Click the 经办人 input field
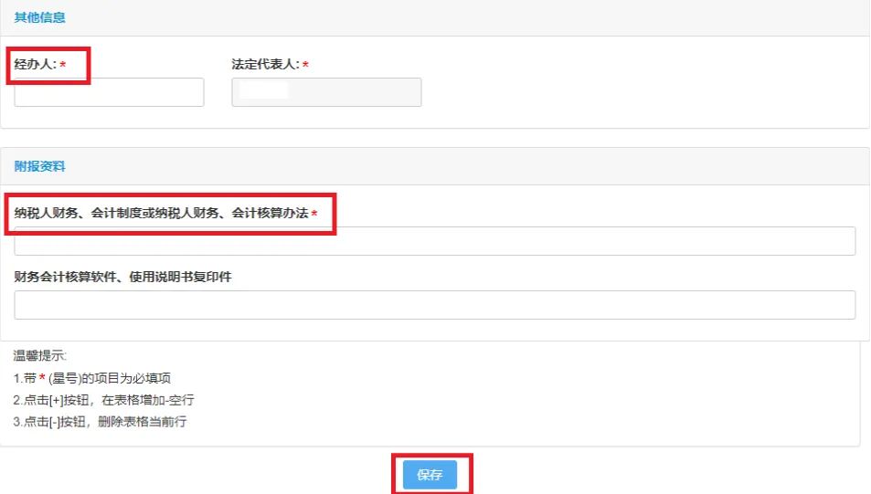871x494 pixels. tap(109, 92)
